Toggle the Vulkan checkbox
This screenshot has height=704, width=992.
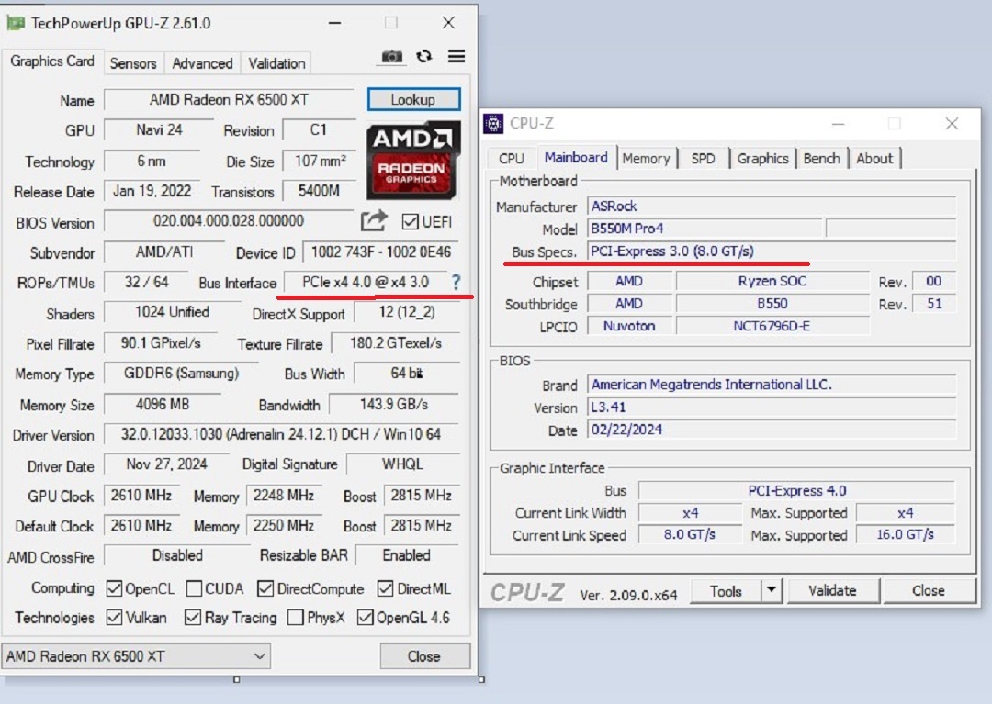(114, 618)
